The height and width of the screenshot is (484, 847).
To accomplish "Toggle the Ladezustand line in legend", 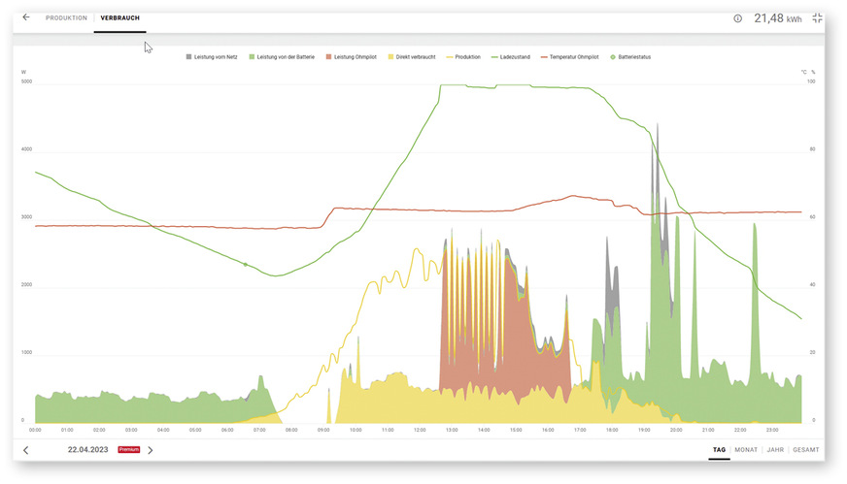I will (516, 57).
